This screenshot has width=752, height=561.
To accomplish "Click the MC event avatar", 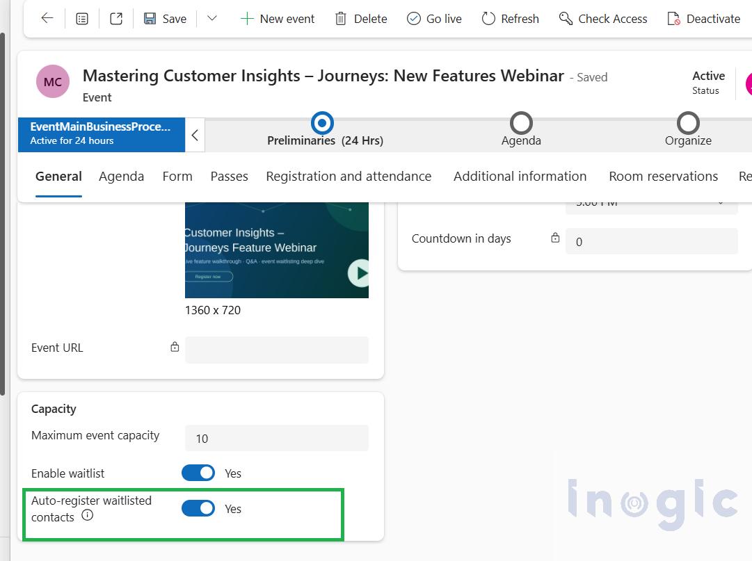I will 53,81.
